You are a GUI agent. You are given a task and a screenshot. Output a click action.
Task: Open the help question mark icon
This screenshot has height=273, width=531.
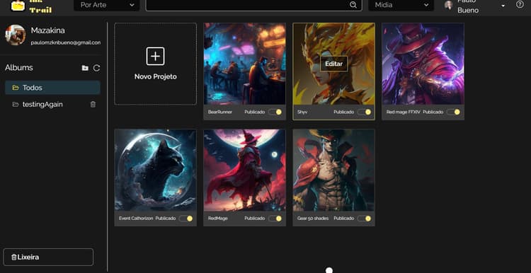click(x=520, y=5)
